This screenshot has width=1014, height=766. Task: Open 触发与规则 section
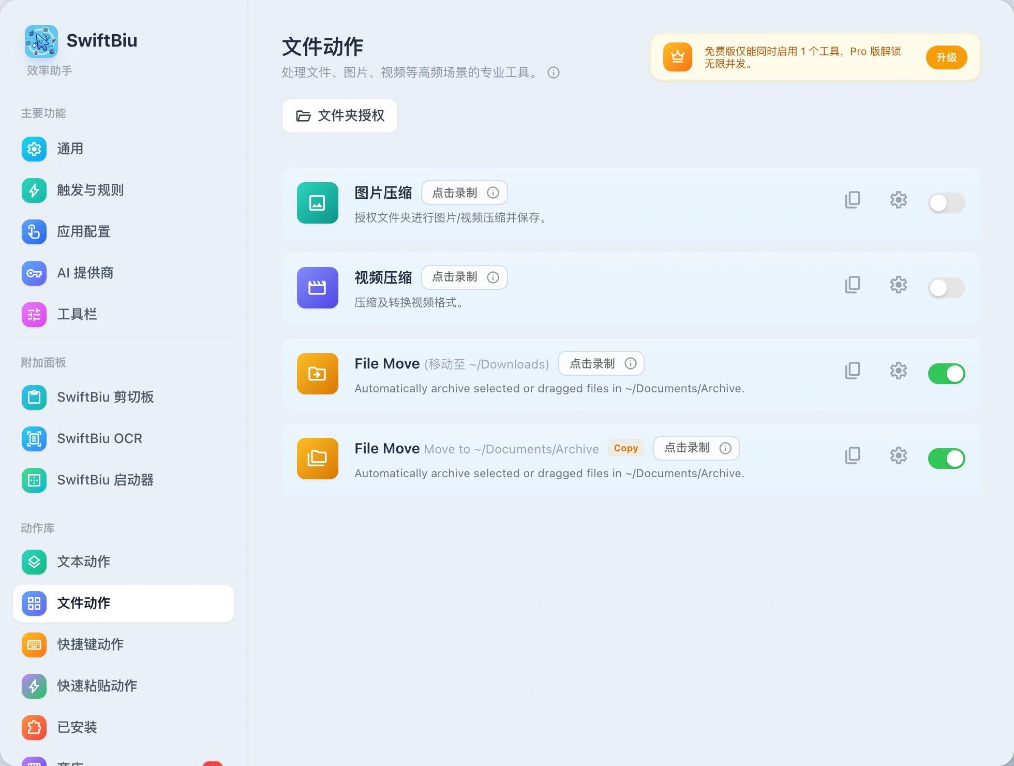[123, 190]
